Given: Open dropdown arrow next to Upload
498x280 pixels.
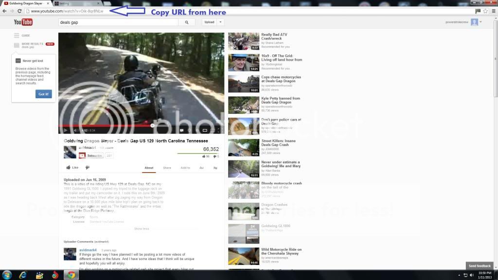Looking at the screenshot, I should point(221,22).
